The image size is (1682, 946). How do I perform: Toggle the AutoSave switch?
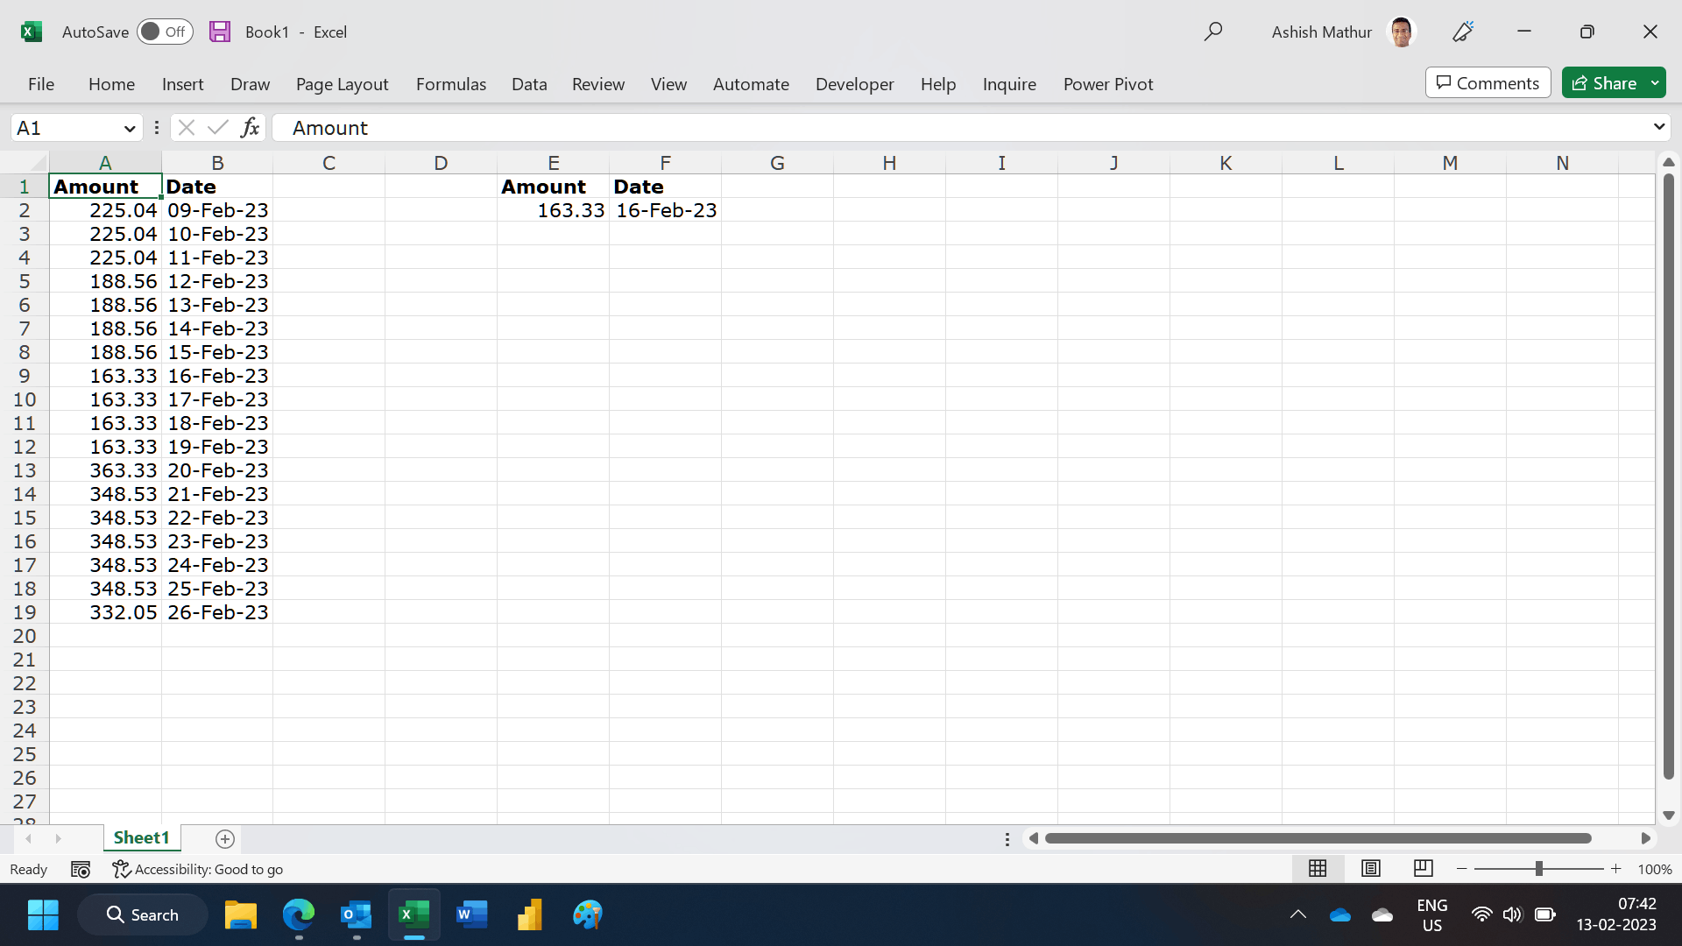[x=165, y=32]
